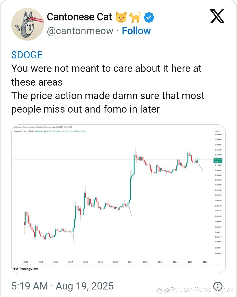Follow the Cantonese Cat account

[x=136, y=31]
